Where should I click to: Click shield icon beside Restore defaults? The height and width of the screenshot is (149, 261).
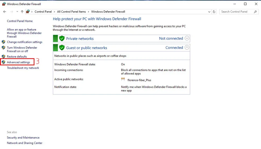point(3,56)
